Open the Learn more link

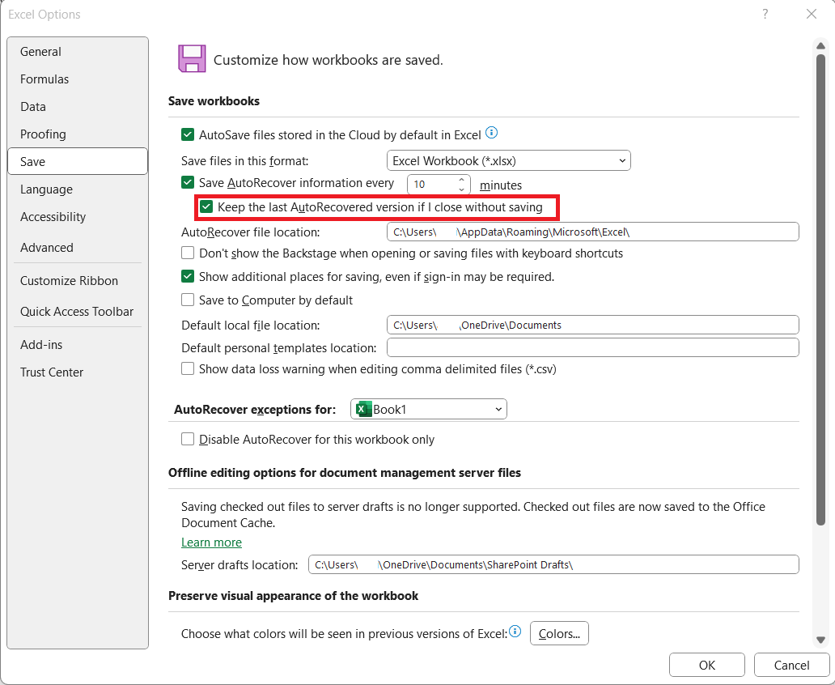[211, 542]
